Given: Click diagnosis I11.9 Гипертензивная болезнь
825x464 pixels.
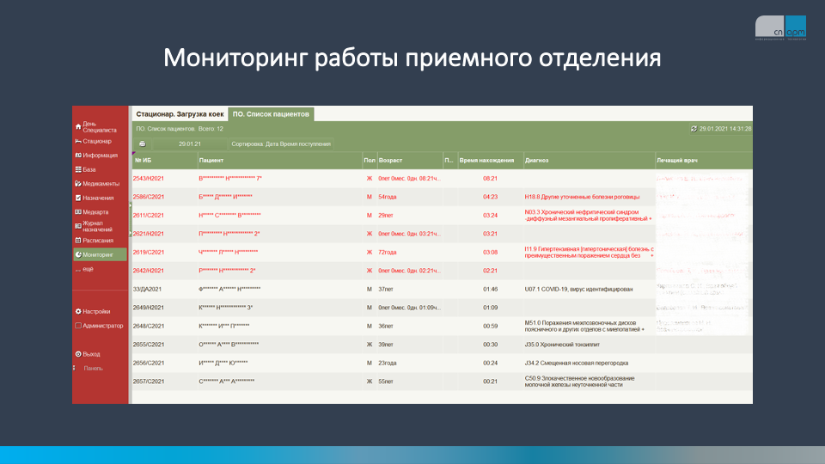Looking at the screenshot, I should coord(589,252).
